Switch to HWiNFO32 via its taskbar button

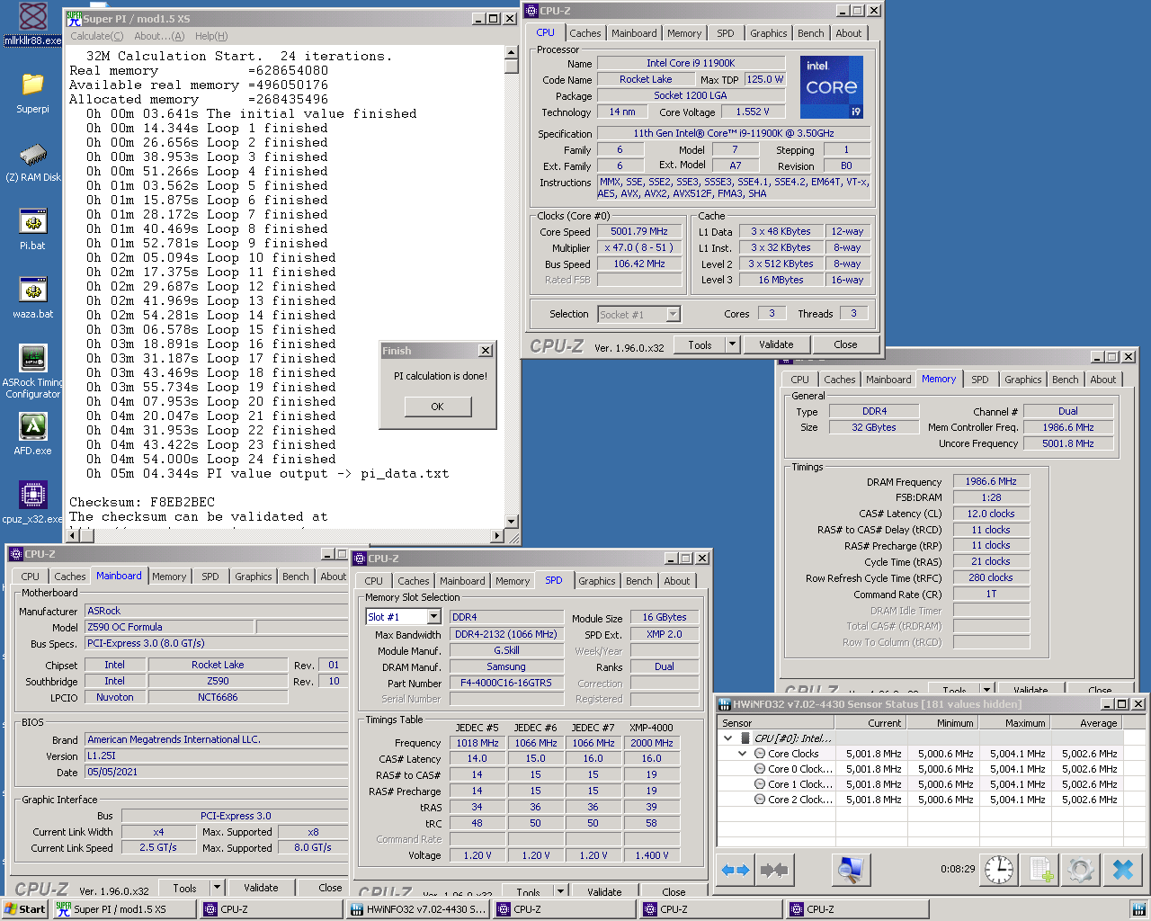[419, 909]
